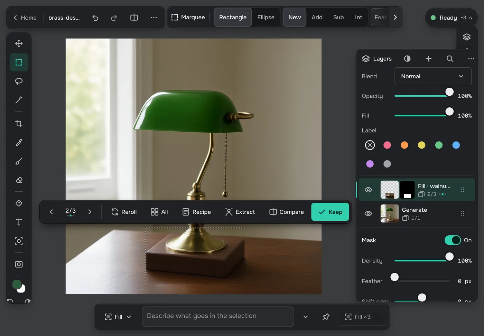
Task: Click the Undo arrow in top bar
Action: (x=95, y=18)
